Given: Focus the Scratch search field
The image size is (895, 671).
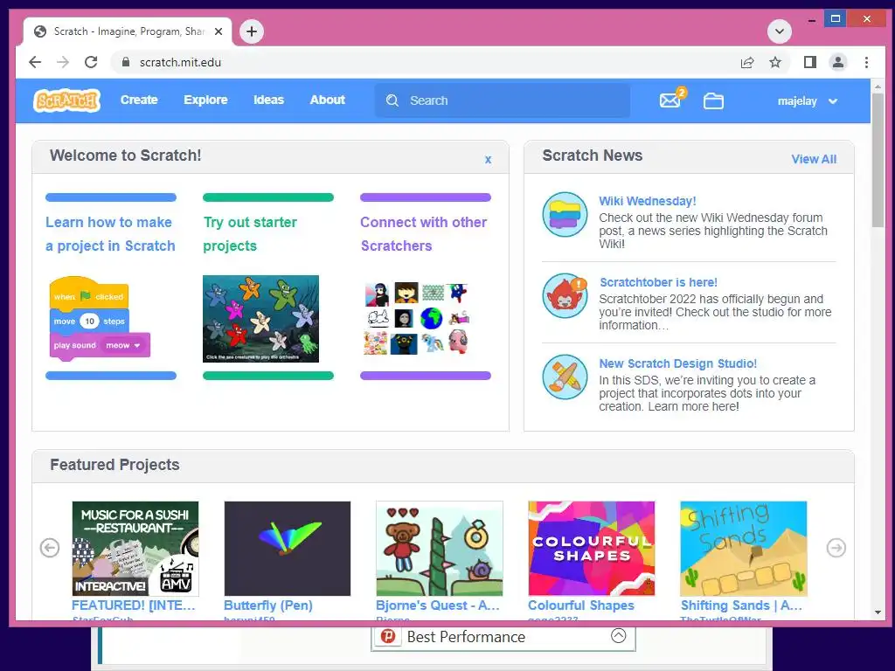Looking at the screenshot, I should point(503,100).
